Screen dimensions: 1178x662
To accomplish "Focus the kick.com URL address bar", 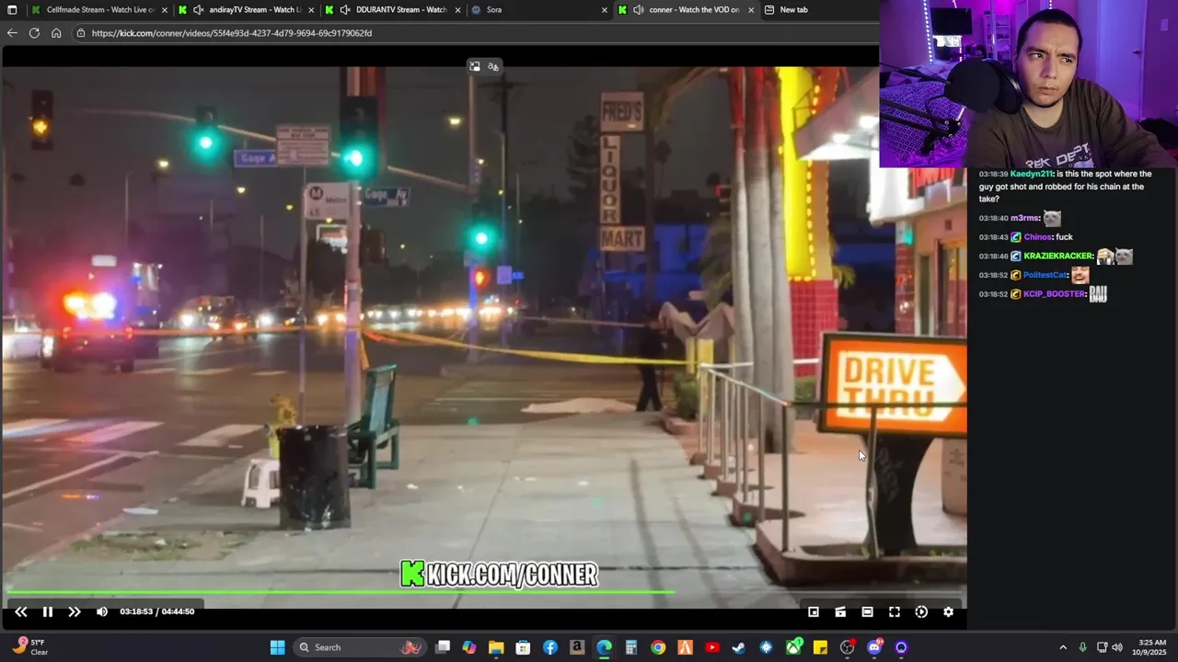I will coord(474,33).
